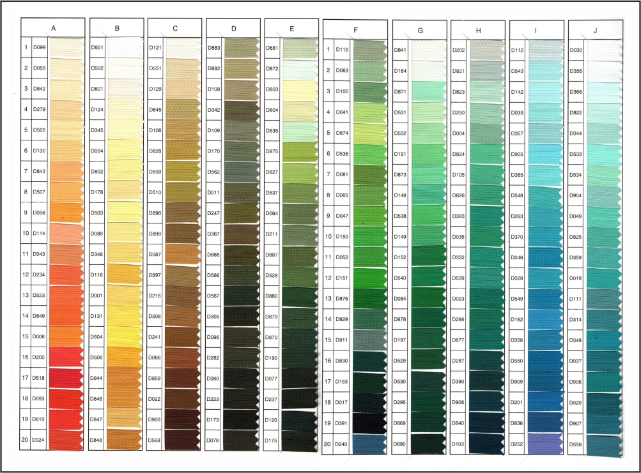
Task: Select the blue swatch next to D240
Action: pyautogui.click(x=369, y=444)
